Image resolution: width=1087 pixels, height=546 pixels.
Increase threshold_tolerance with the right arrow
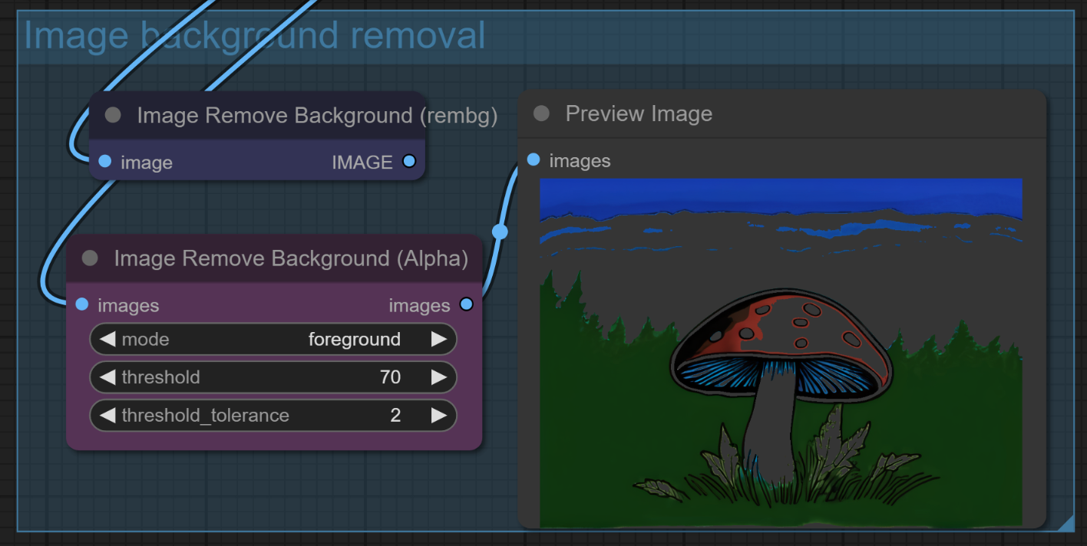click(x=438, y=416)
